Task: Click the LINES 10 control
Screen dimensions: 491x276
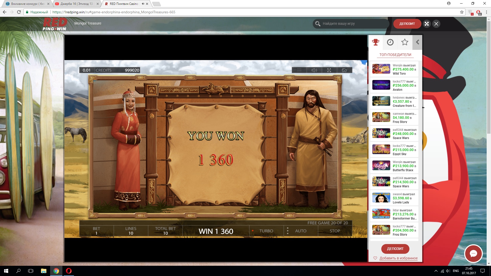Action: pyautogui.click(x=131, y=231)
